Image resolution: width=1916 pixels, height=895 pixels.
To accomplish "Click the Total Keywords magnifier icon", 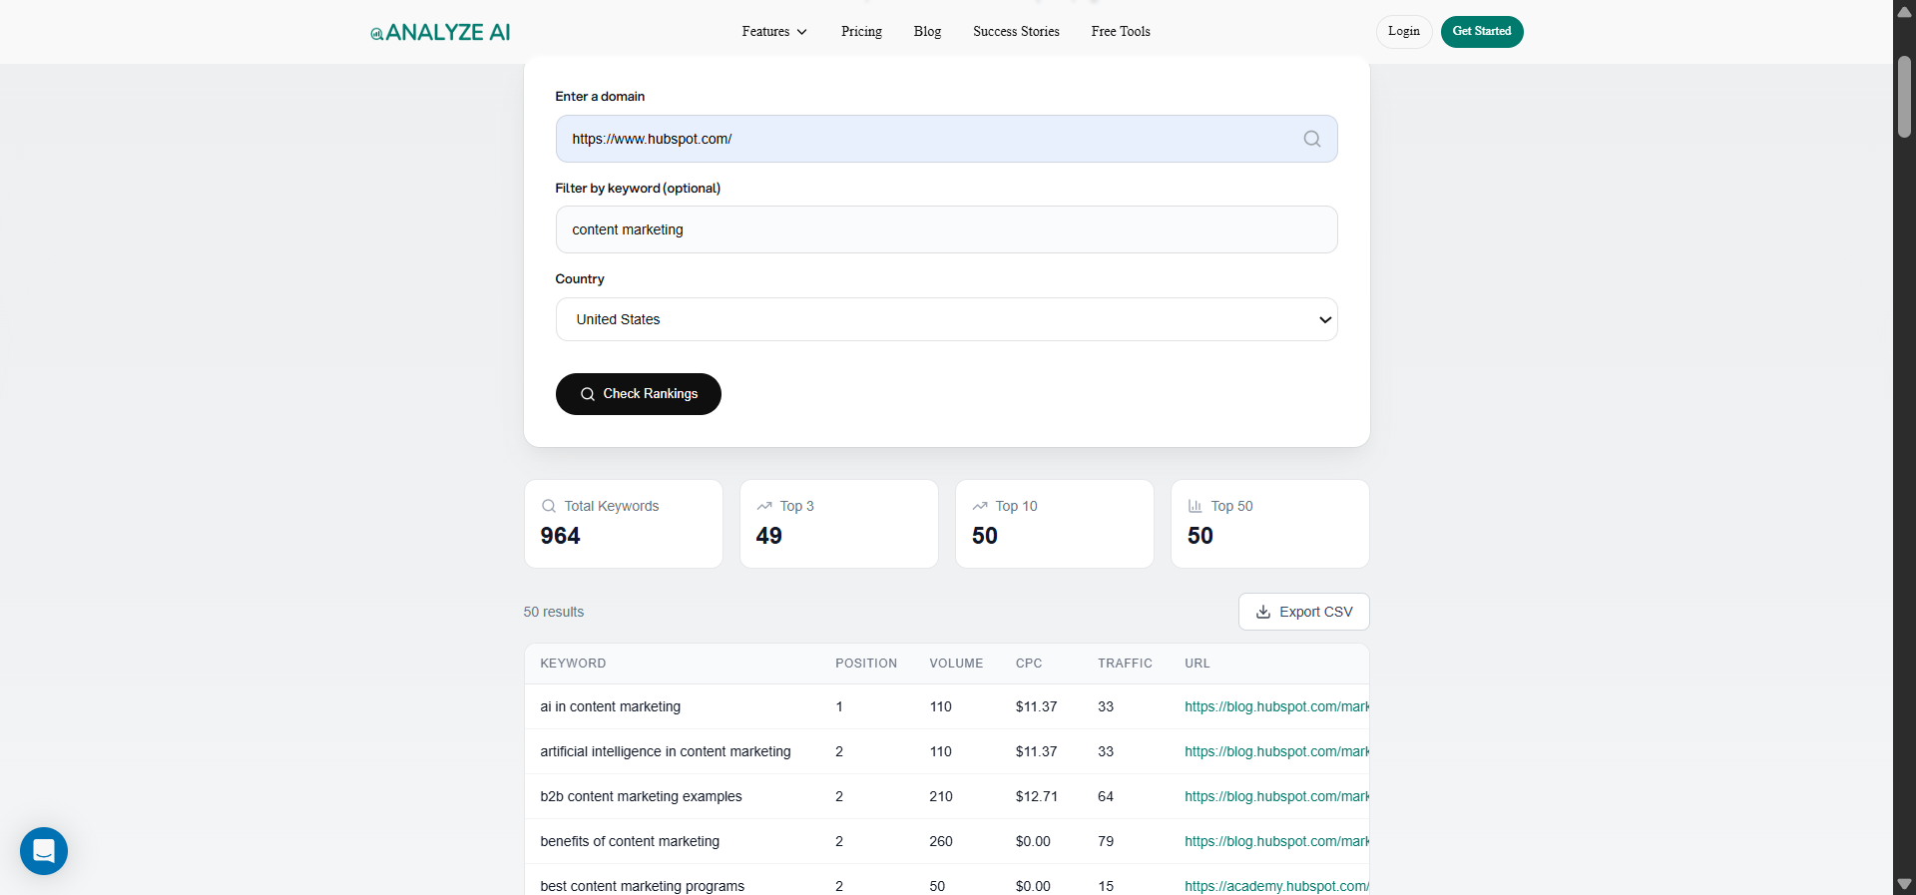I will coord(549,506).
